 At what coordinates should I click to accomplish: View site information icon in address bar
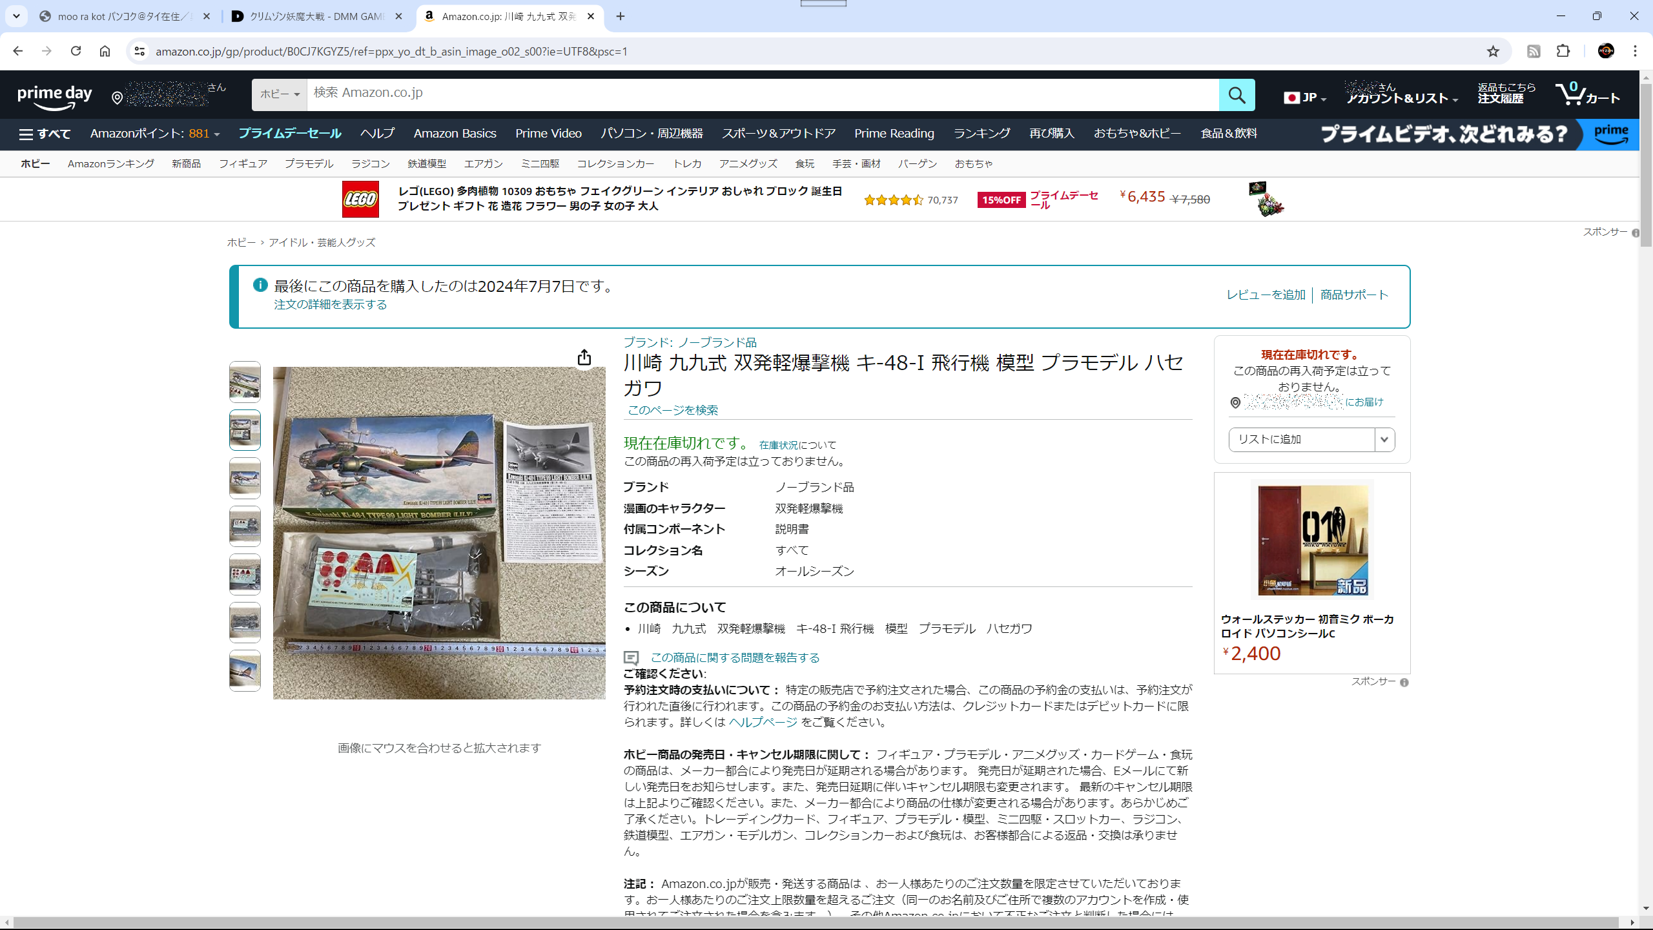[139, 51]
